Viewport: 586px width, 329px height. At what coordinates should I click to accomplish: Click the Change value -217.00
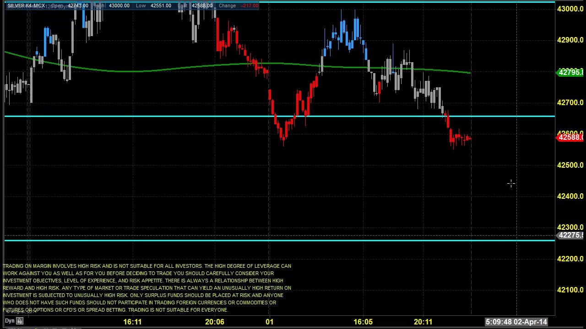tap(250, 5)
